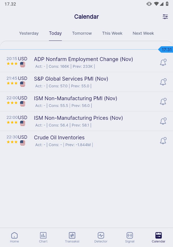The width and height of the screenshot is (173, 247).
Task: Tap 'Cons: 57.0' value
Action: click(x=58, y=86)
